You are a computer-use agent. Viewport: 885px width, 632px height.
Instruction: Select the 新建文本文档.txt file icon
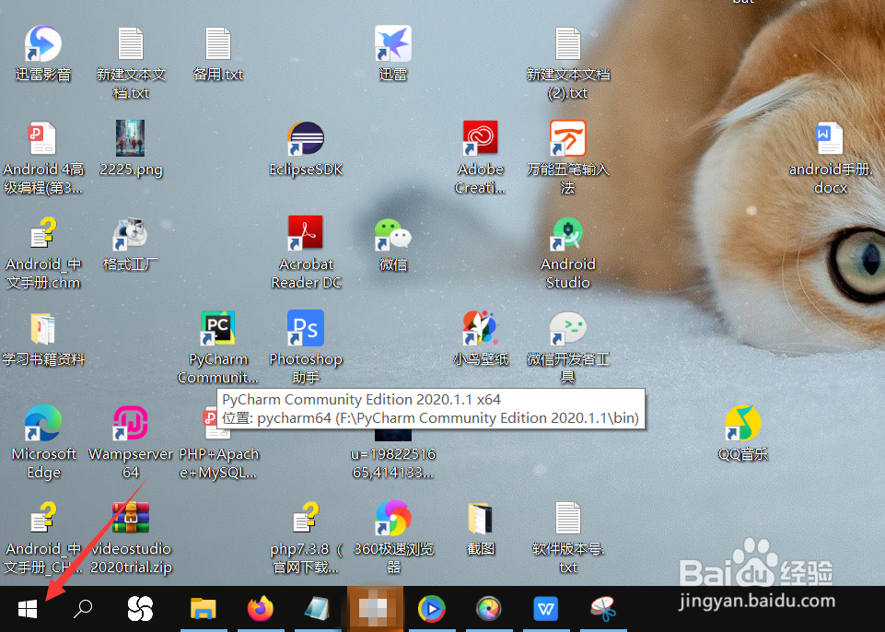131,44
